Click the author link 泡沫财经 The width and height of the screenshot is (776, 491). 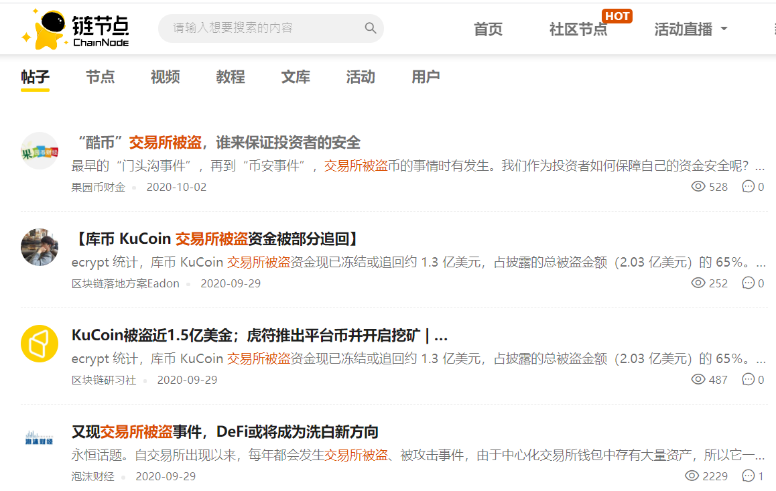92,476
